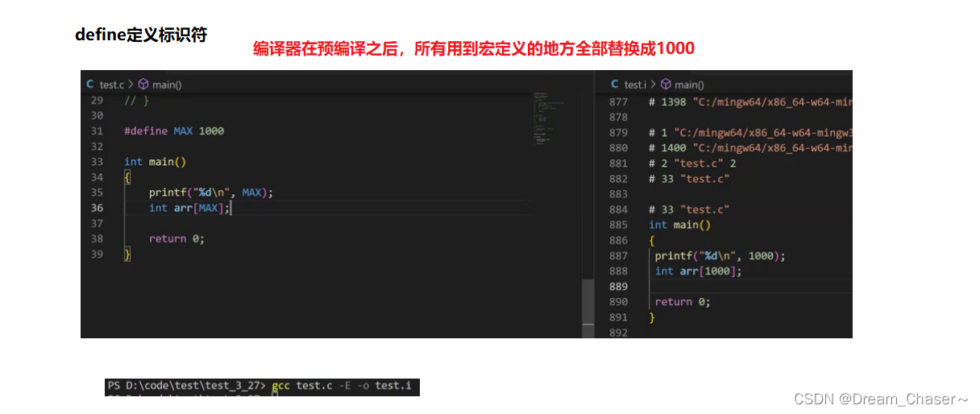The width and height of the screenshot is (980, 414).
Task: Click the cube symbol icon beside main() in test.i editor
Action: click(666, 84)
